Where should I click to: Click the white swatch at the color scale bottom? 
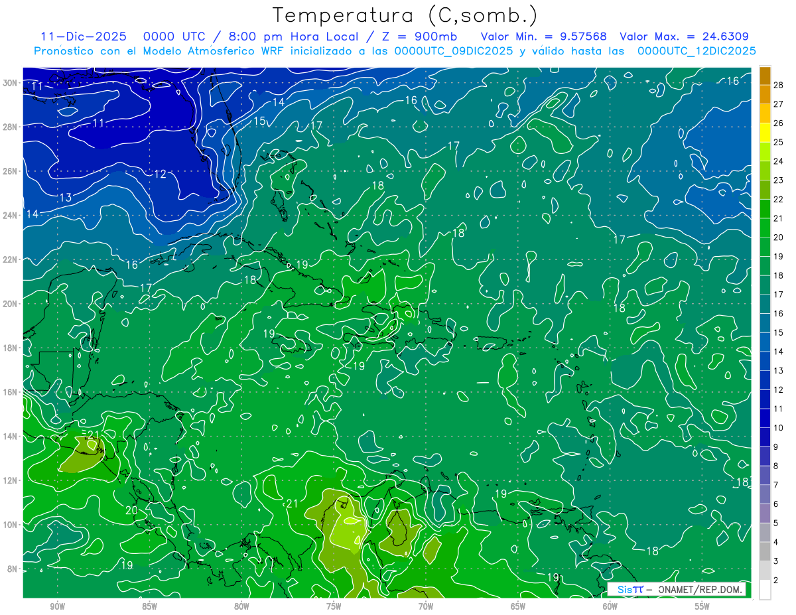point(765,590)
